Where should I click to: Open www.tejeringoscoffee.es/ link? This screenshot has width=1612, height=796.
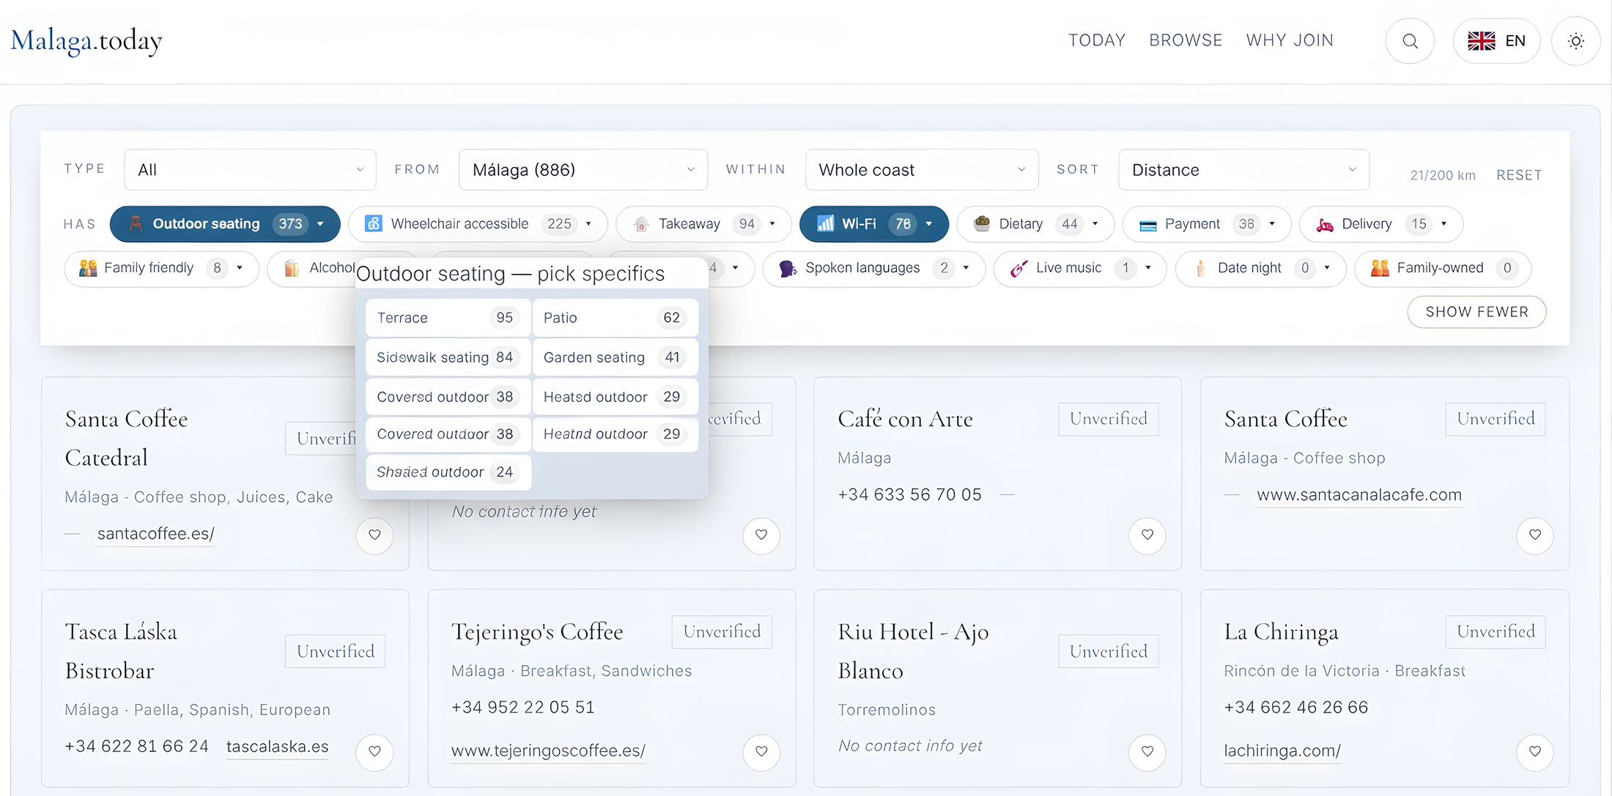[x=548, y=751]
